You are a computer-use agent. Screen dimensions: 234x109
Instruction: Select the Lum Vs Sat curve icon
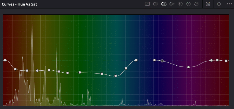pyautogui.click(x=180, y=4)
